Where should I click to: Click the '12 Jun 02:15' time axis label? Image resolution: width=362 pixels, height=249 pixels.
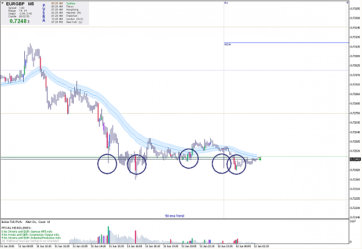coord(262,246)
